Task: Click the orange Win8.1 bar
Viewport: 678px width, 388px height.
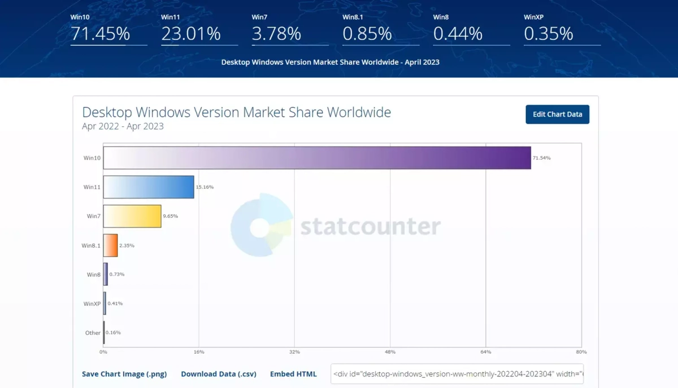Action: pos(110,245)
